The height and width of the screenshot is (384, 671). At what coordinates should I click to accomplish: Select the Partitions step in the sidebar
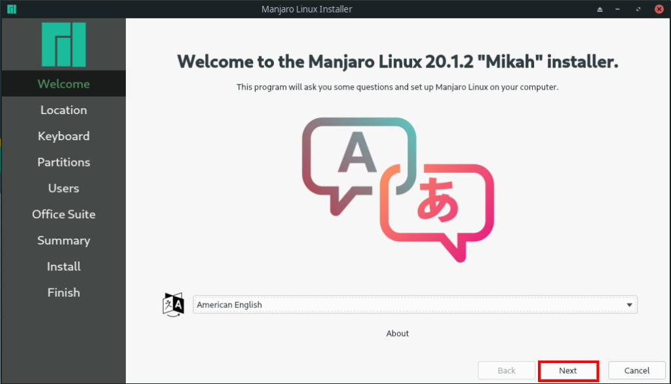[x=64, y=163]
